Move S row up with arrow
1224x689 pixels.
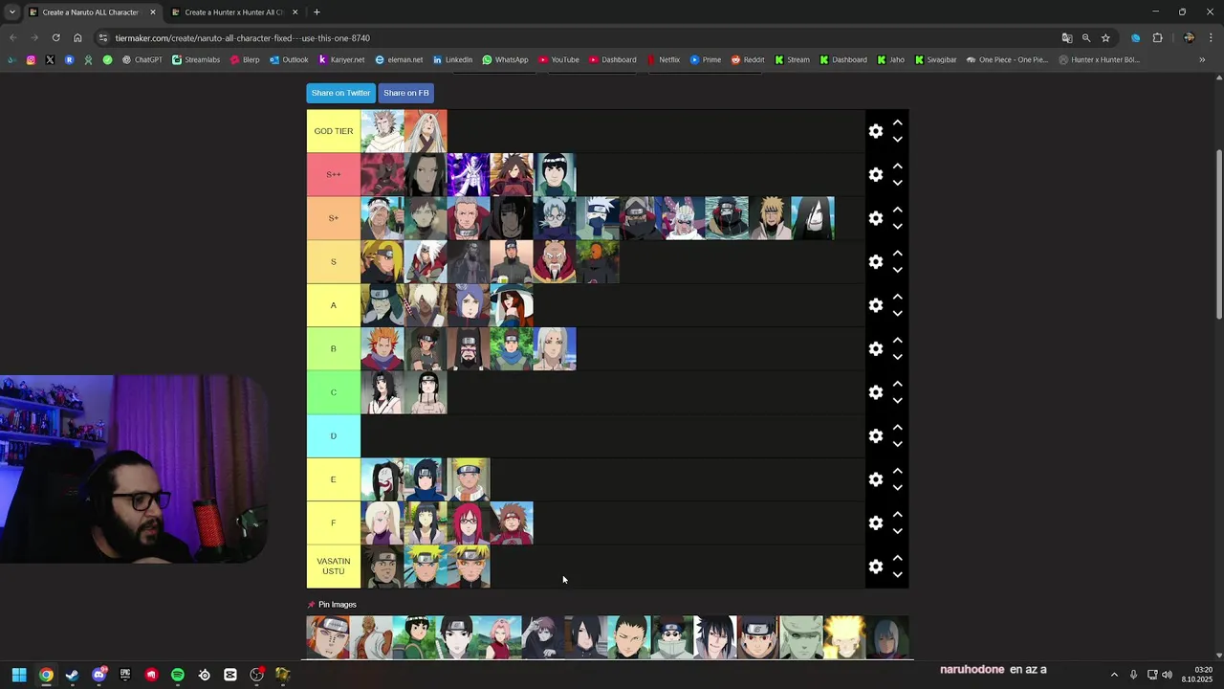pyautogui.click(x=897, y=254)
